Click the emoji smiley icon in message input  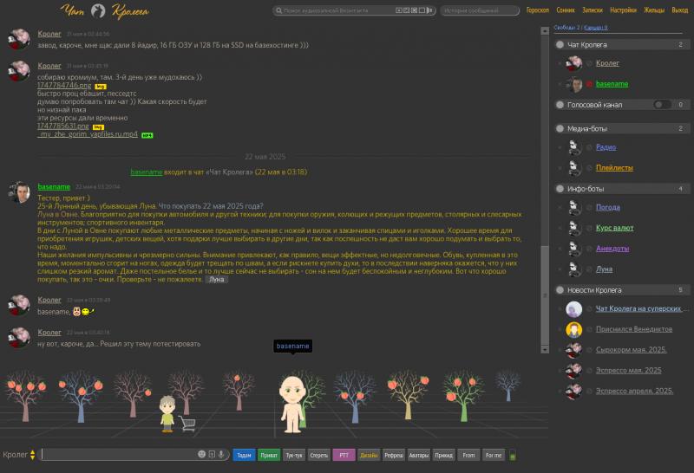(201, 454)
